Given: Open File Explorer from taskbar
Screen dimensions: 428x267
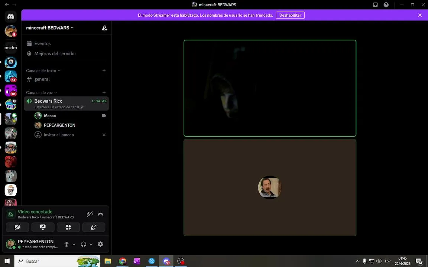Looking at the screenshot, I should tap(108, 261).
